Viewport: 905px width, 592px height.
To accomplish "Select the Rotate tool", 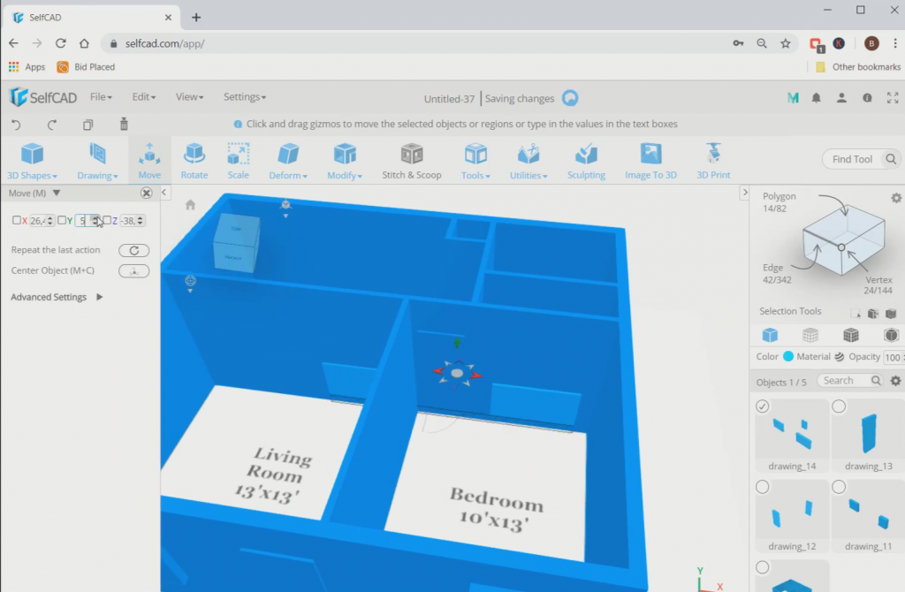I will click(x=194, y=159).
